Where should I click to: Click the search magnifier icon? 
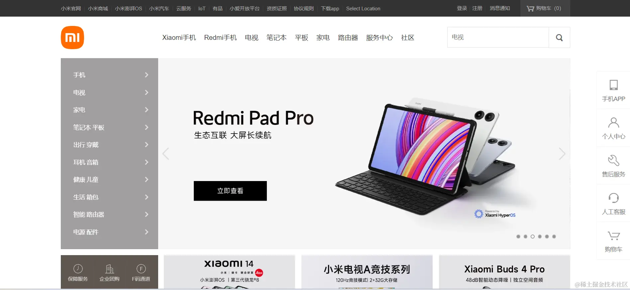pyautogui.click(x=559, y=38)
